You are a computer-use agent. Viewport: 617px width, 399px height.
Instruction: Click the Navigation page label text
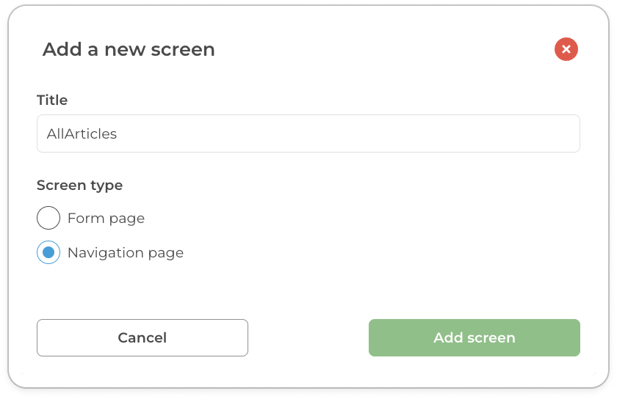(125, 253)
